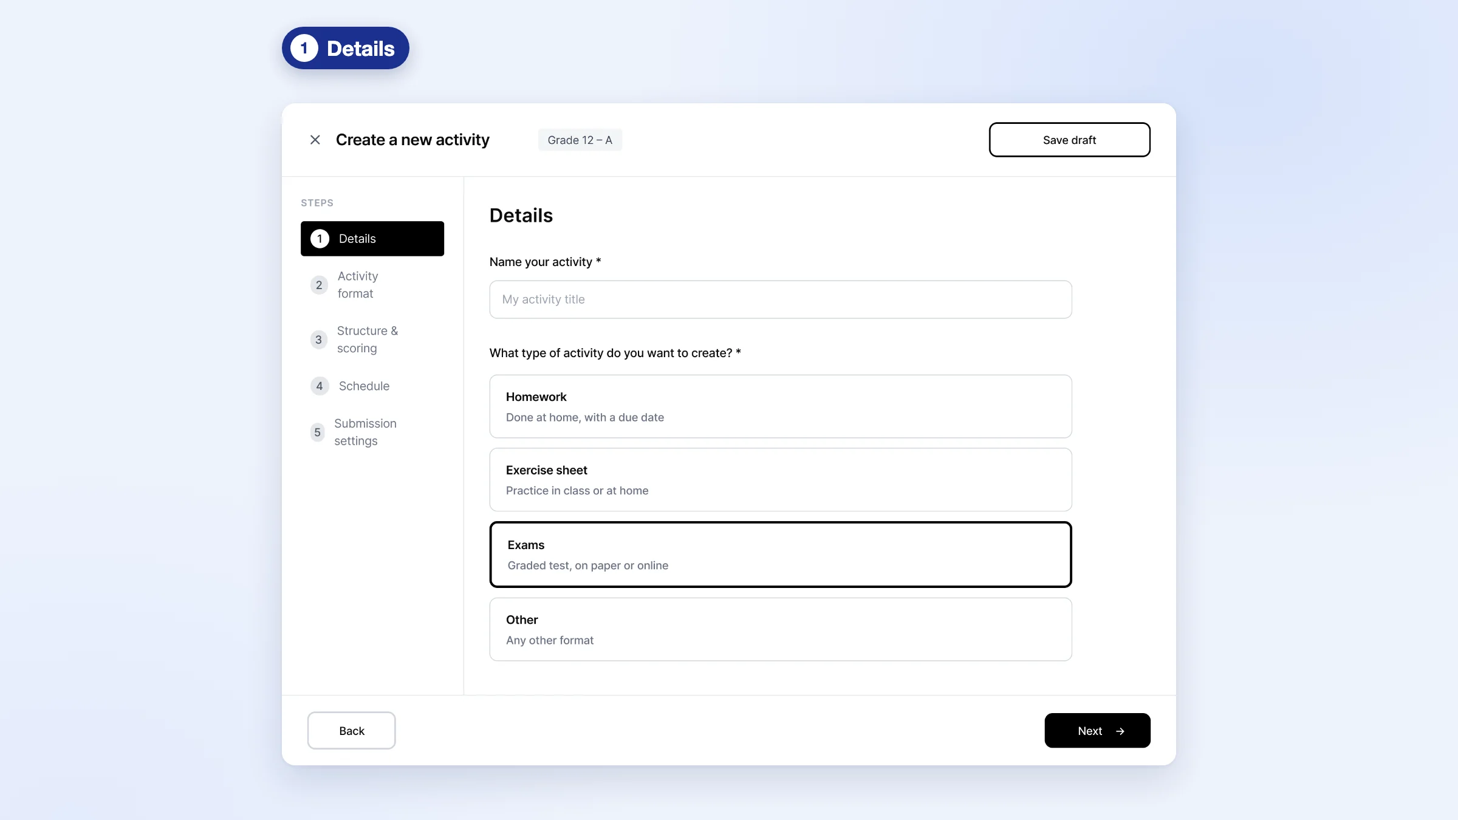
Task: Focus the My activity title input
Action: (x=781, y=299)
